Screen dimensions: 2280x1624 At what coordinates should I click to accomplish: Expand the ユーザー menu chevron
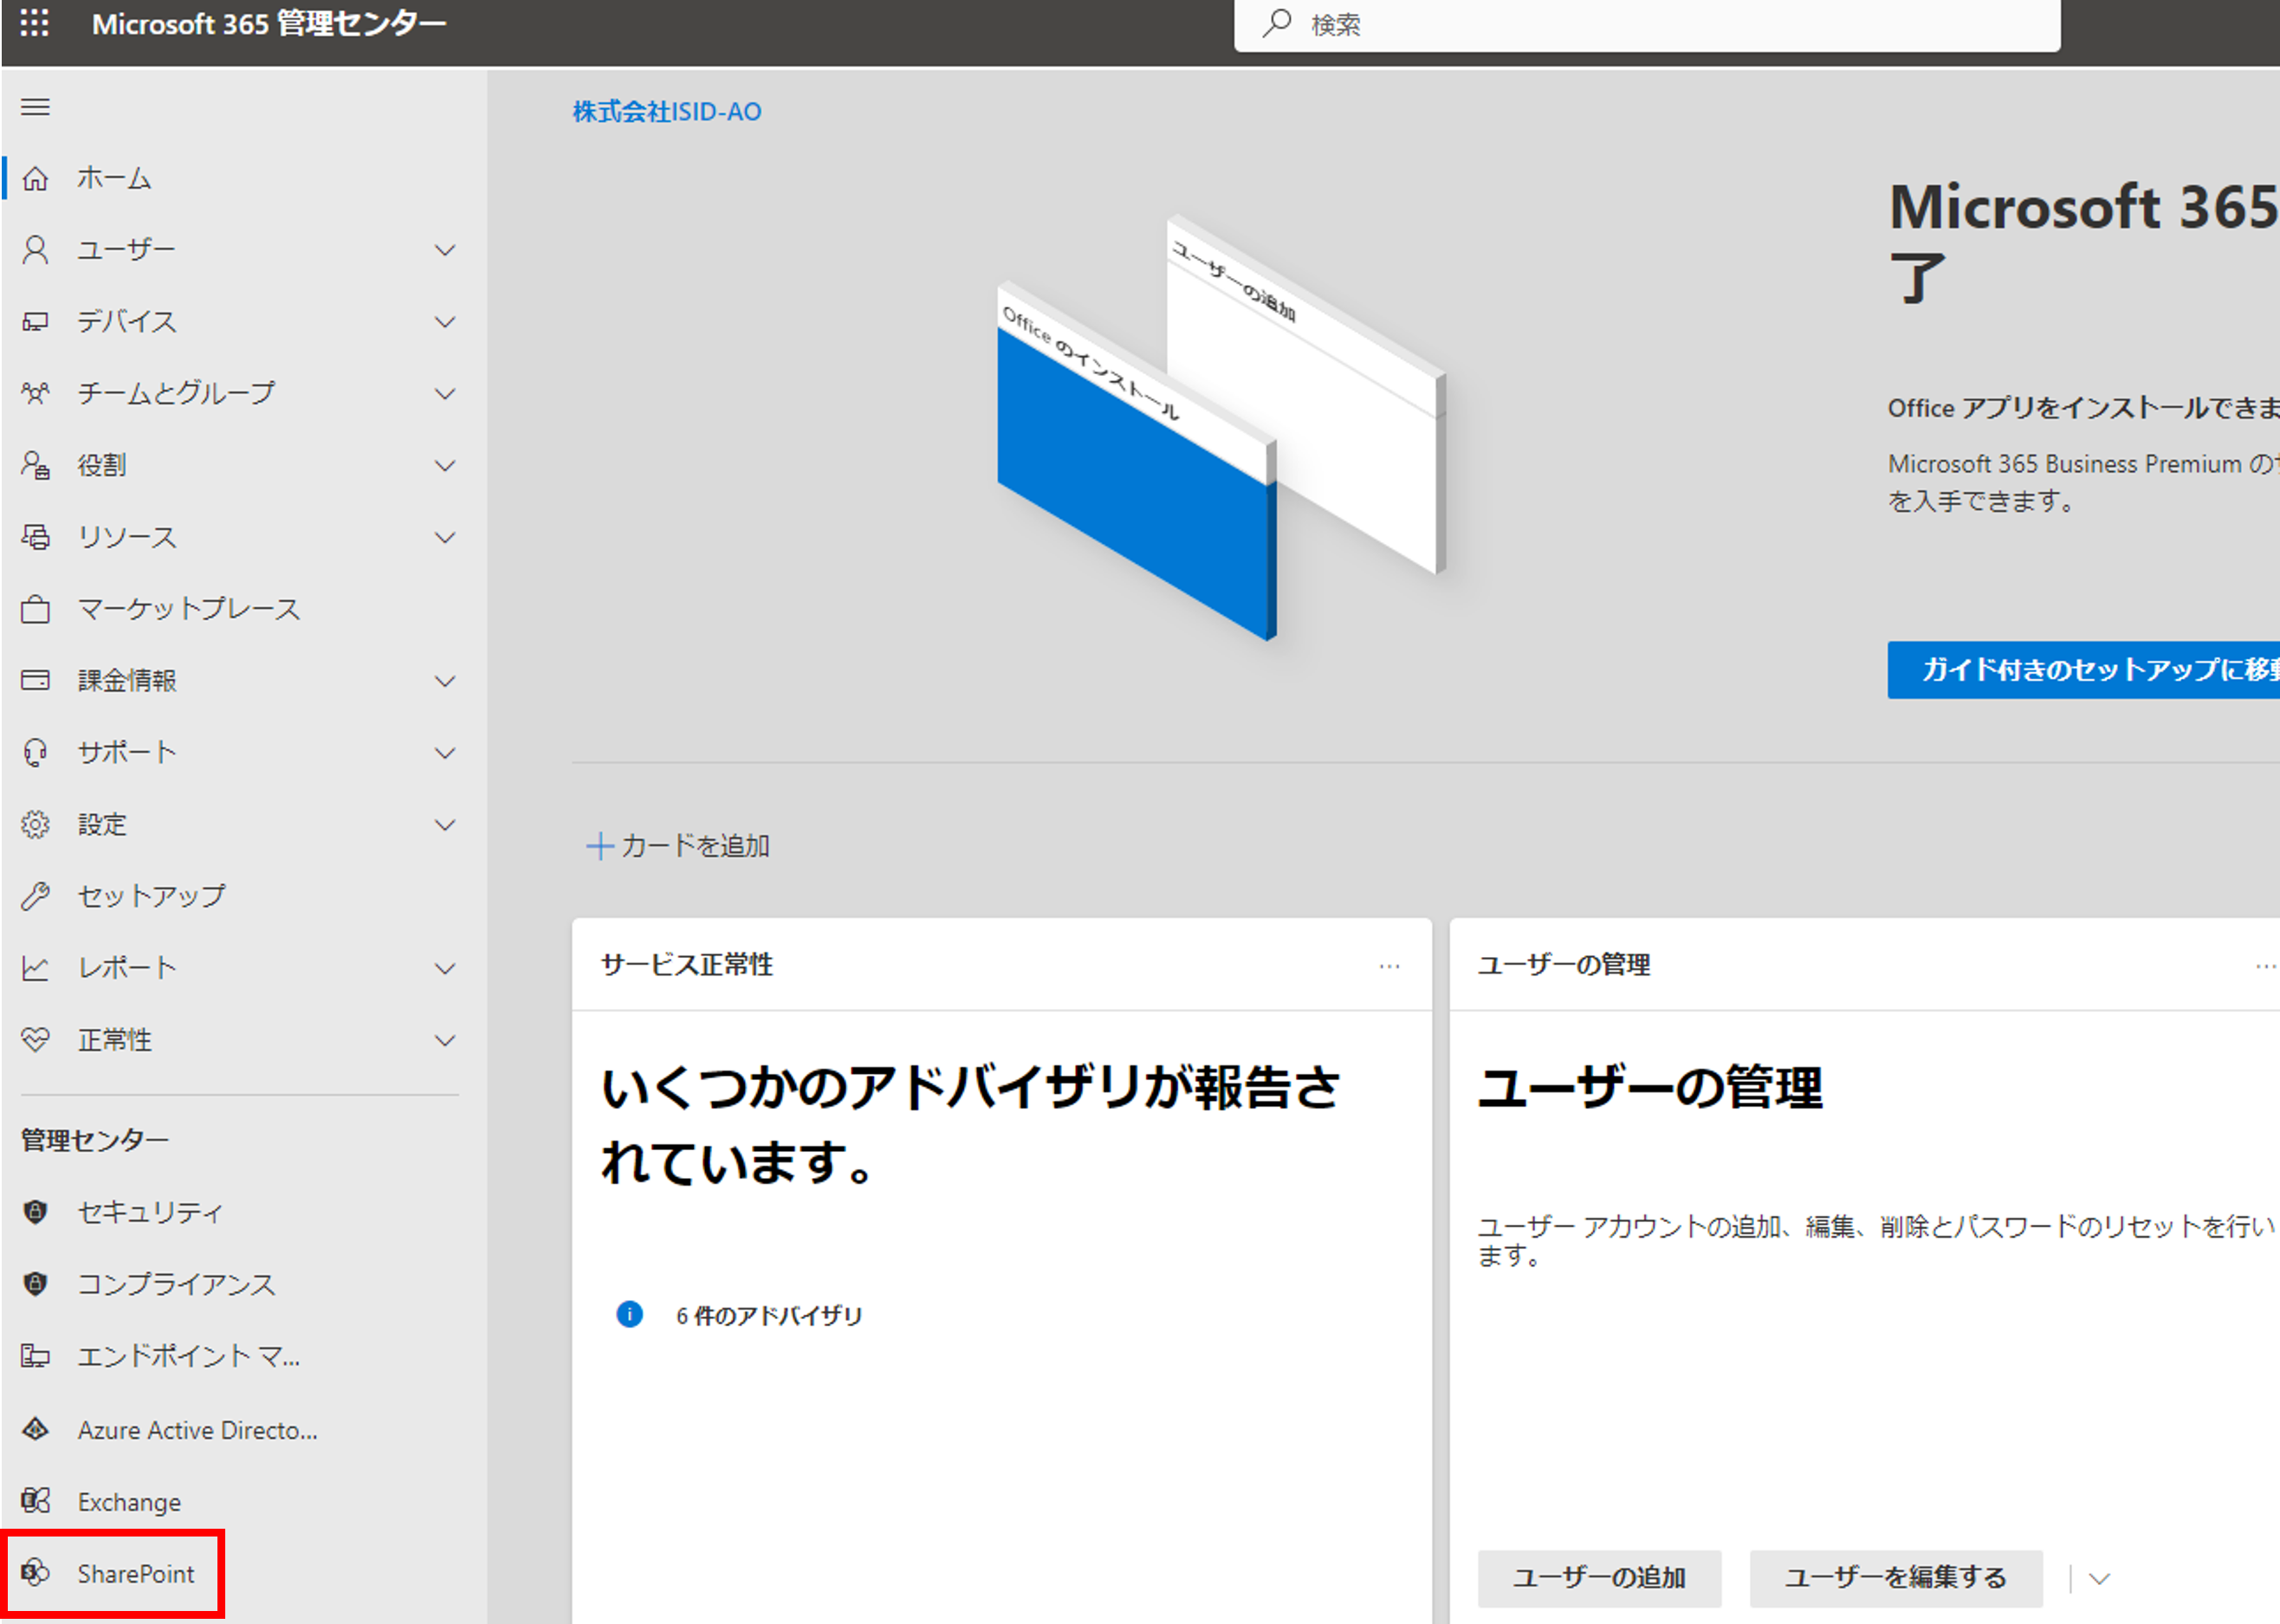point(445,250)
